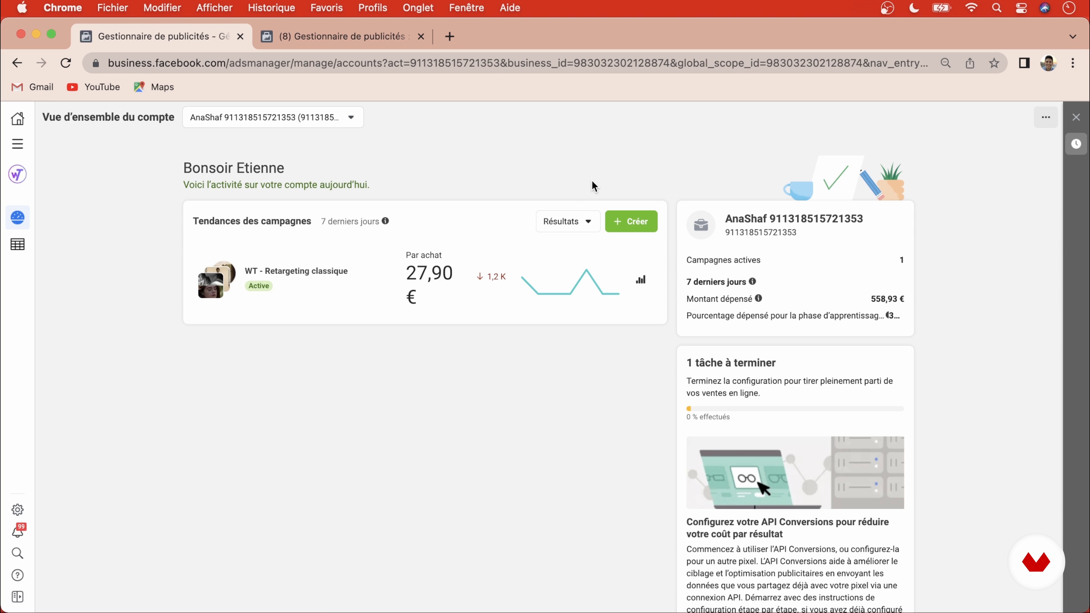
Task: Open the hamburger menu in the left sidebar
Action: pyautogui.click(x=17, y=144)
